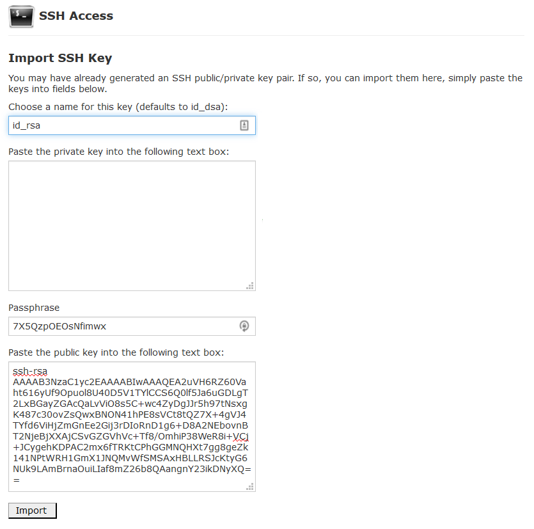Click the trailing equals sign on public key's last line
The image size is (534, 529).
point(17,480)
